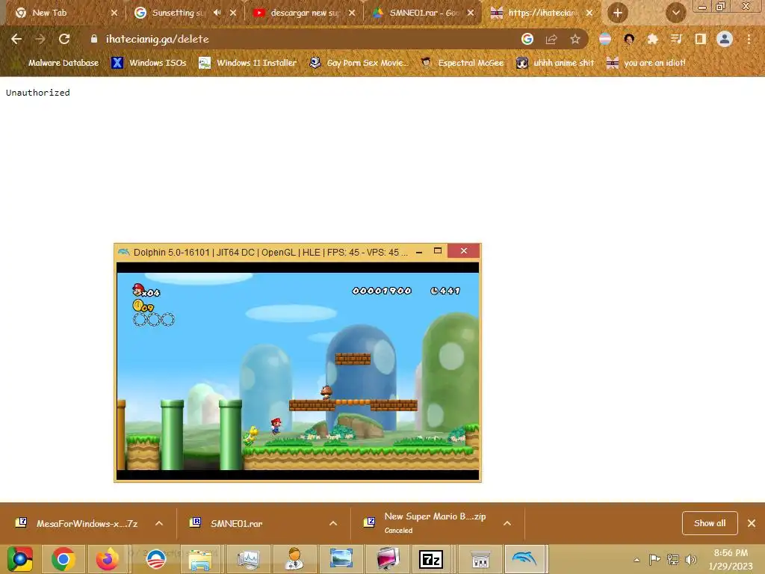Open the Espectral McGee bookmark
This screenshot has width=765, height=574.
[x=462, y=63]
